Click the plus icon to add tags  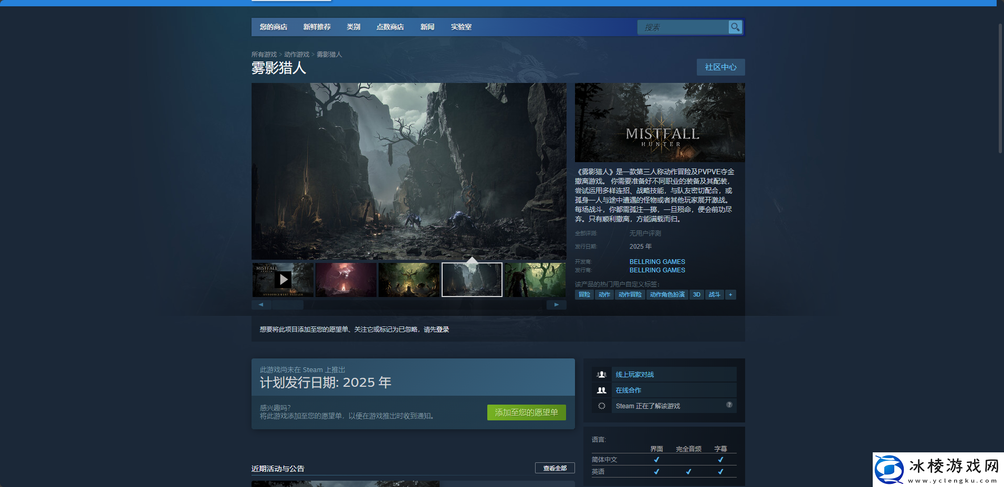point(730,294)
